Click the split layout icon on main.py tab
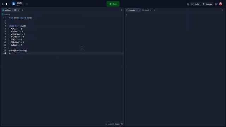 click(15, 10)
